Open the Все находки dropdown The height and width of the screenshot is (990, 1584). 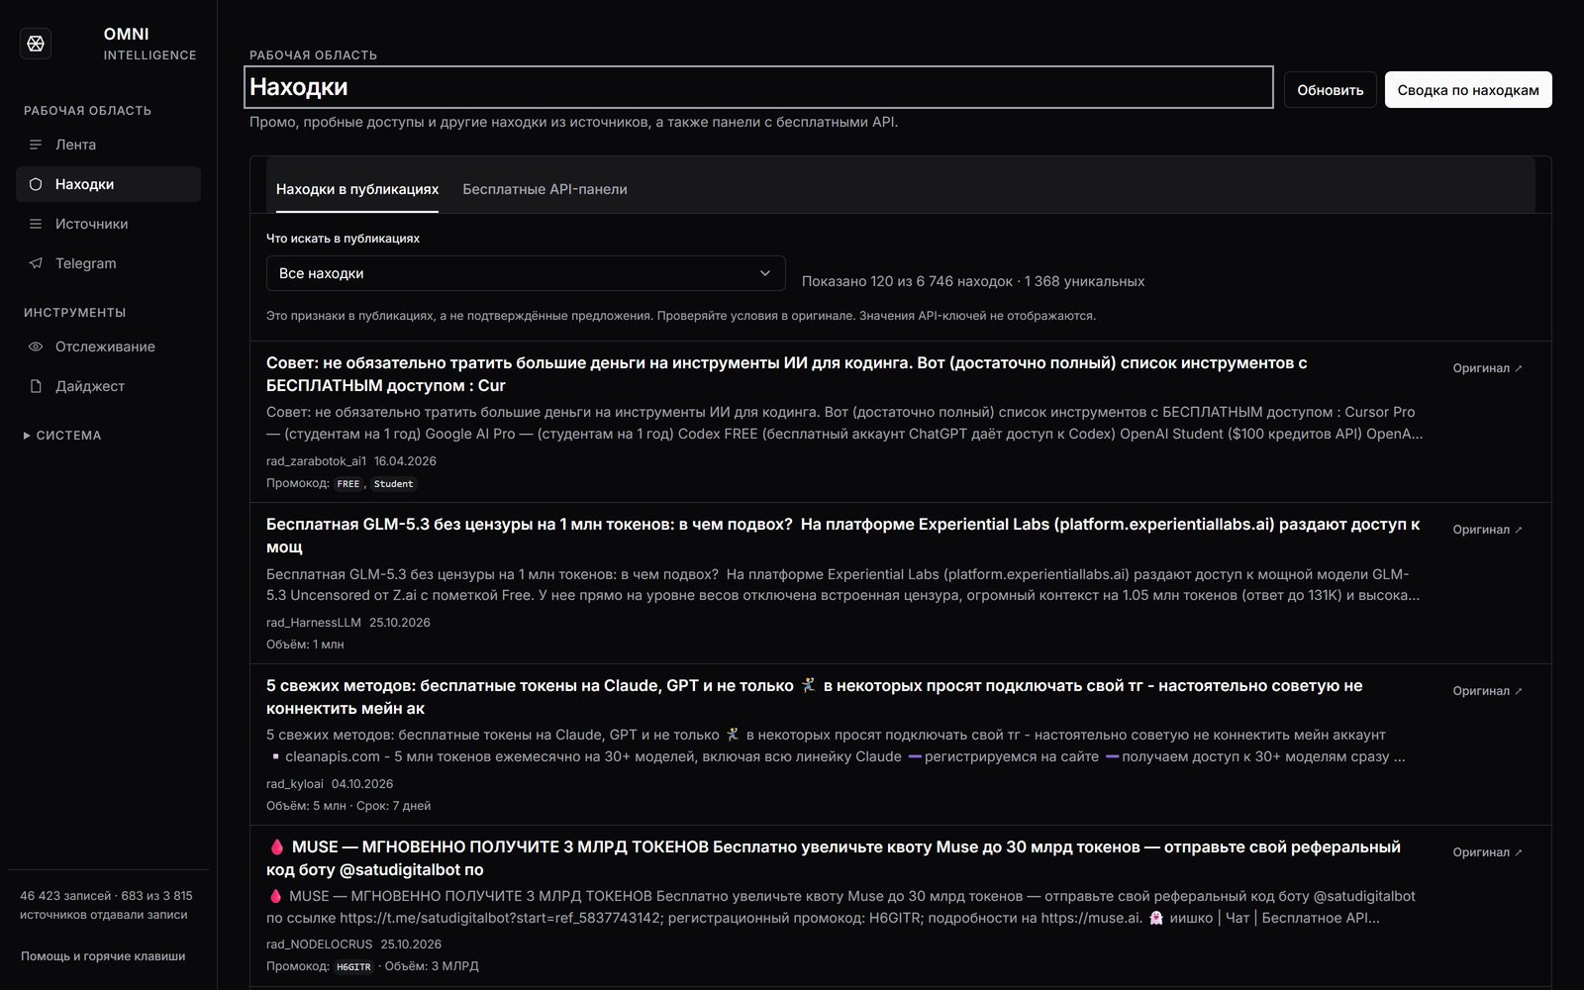tap(526, 273)
